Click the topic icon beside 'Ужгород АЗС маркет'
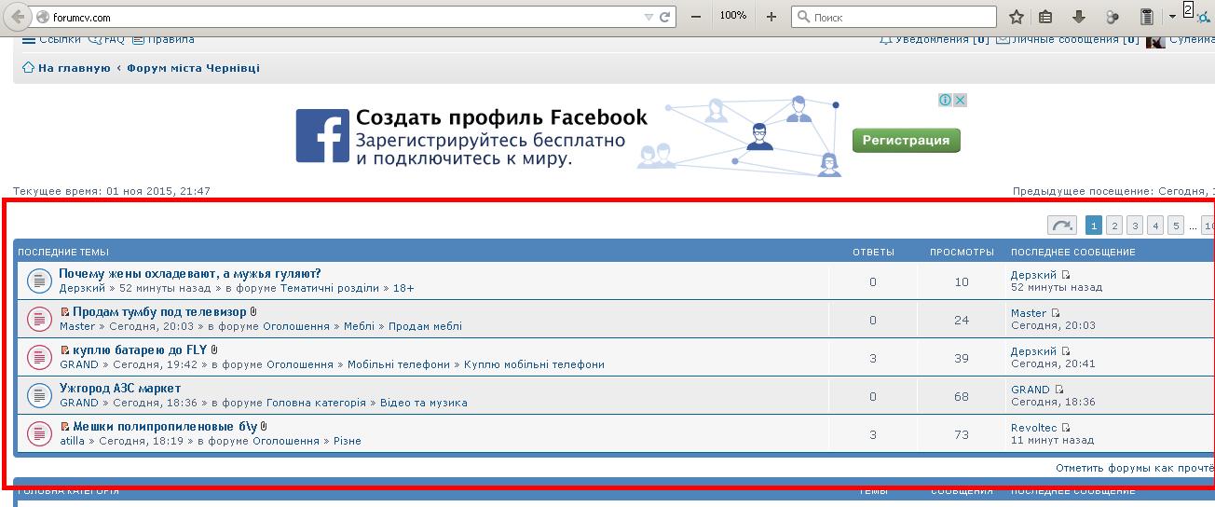 coord(38,395)
